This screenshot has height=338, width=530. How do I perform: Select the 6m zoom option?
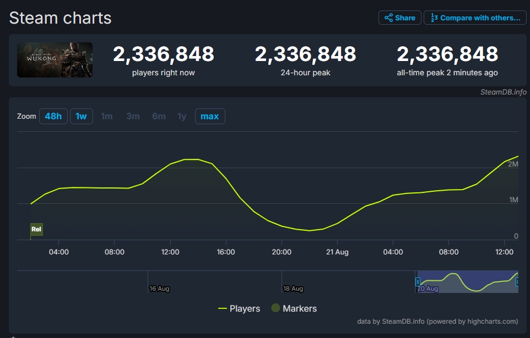click(x=159, y=117)
